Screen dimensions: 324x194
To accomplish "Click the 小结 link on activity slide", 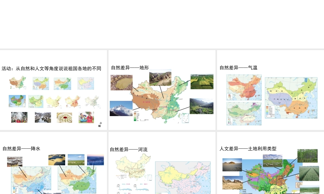I will [100, 124].
